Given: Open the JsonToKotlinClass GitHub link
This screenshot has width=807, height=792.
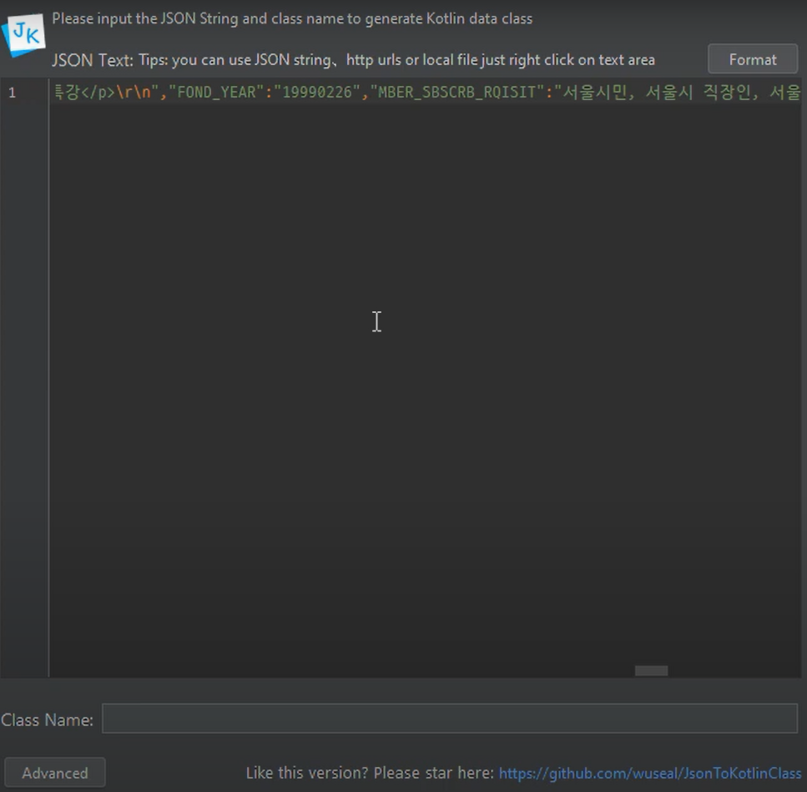Looking at the screenshot, I should [649, 773].
